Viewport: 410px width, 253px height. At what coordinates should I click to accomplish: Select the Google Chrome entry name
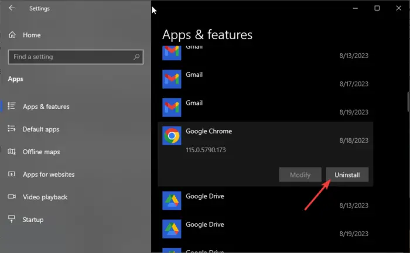click(x=209, y=131)
